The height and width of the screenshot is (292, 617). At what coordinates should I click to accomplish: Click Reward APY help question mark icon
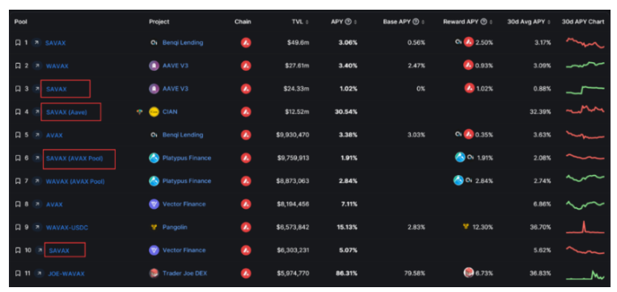point(484,22)
